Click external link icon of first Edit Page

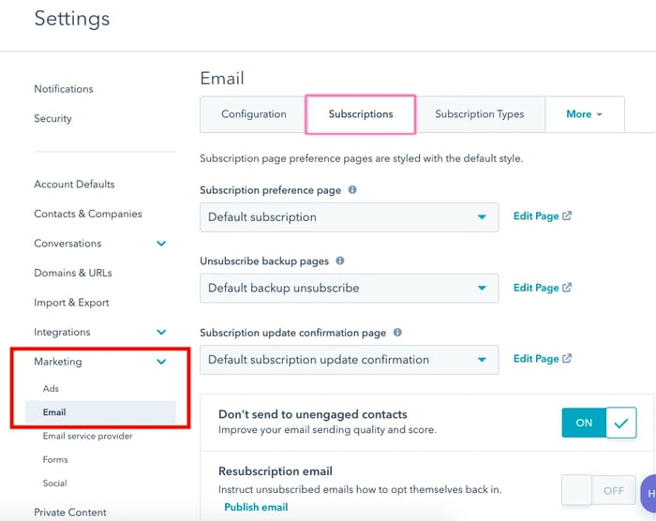coord(567,216)
